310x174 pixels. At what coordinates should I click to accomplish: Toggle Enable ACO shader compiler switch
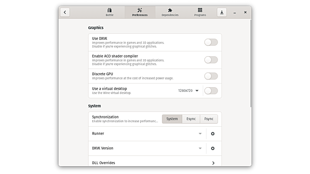tap(211, 60)
